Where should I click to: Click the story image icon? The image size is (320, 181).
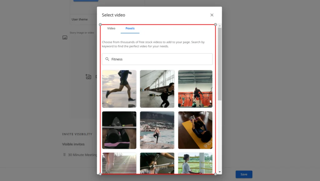65,38
